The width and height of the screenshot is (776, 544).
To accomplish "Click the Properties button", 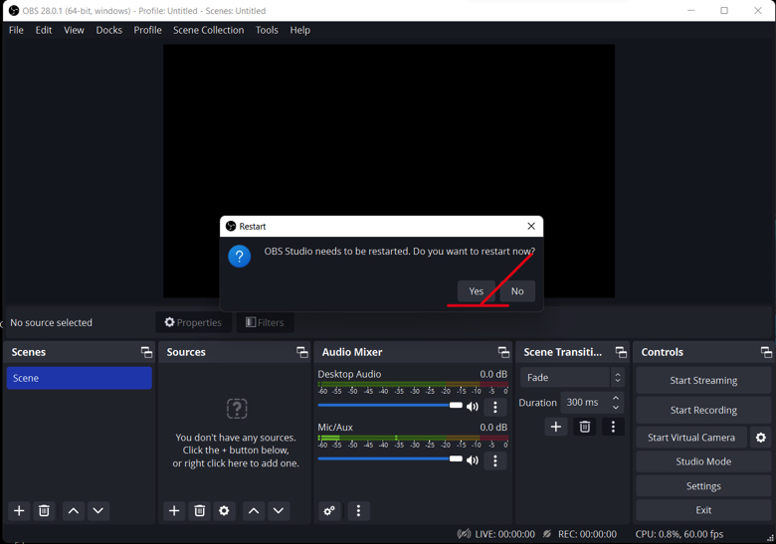I will pyautogui.click(x=194, y=322).
